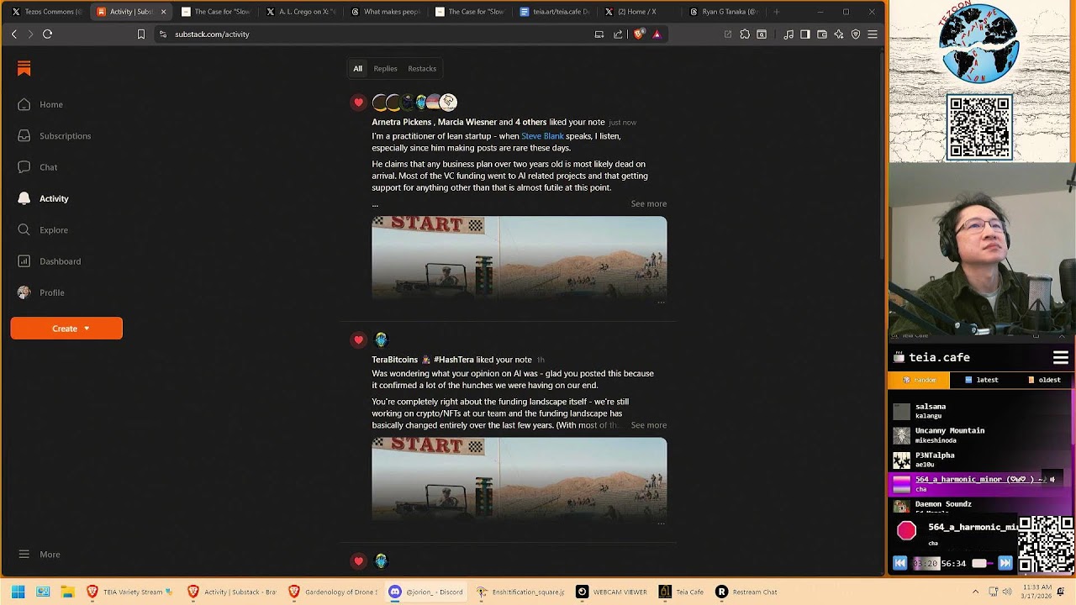Select the random tab in teia.cafe
1076x605 pixels.
pyautogui.click(x=919, y=380)
